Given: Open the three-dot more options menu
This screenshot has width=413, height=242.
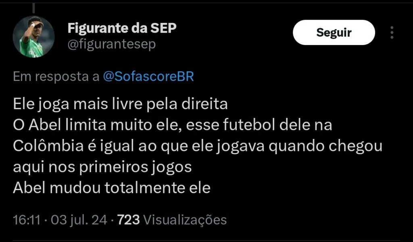Looking at the screenshot, I should click(x=392, y=33).
